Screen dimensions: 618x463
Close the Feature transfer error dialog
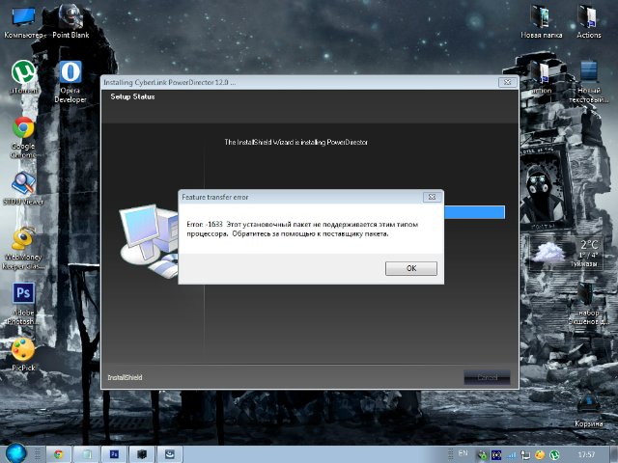coord(432,197)
